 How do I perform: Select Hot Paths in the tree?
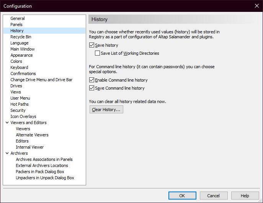point(20,104)
